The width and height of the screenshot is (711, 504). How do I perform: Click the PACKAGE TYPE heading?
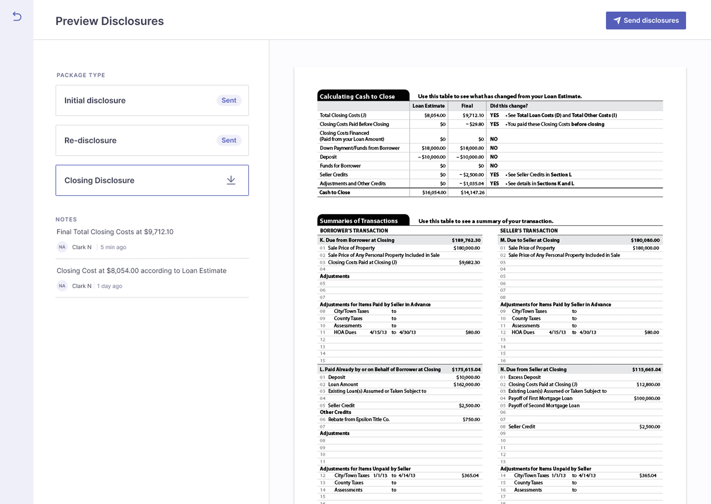[x=81, y=75]
